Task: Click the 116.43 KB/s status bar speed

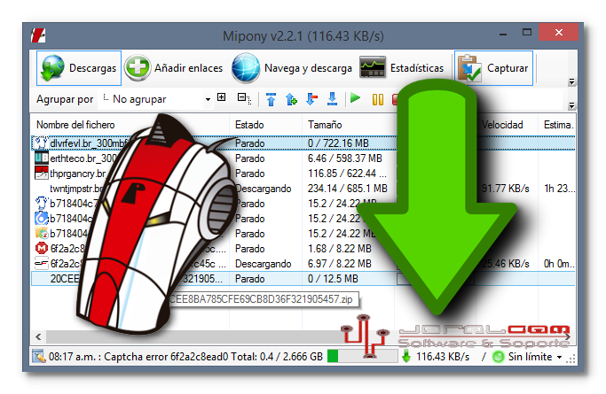Action: 443,357
